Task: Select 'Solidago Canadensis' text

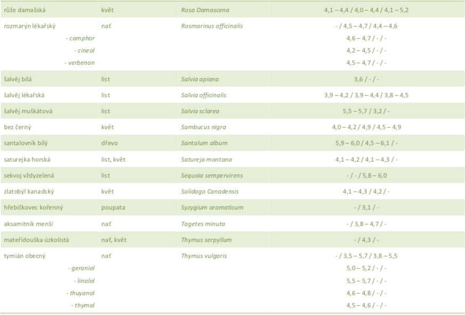Action: click(209, 192)
